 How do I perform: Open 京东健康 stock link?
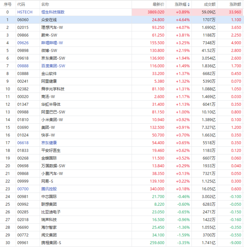pyautogui.click(x=49, y=143)
